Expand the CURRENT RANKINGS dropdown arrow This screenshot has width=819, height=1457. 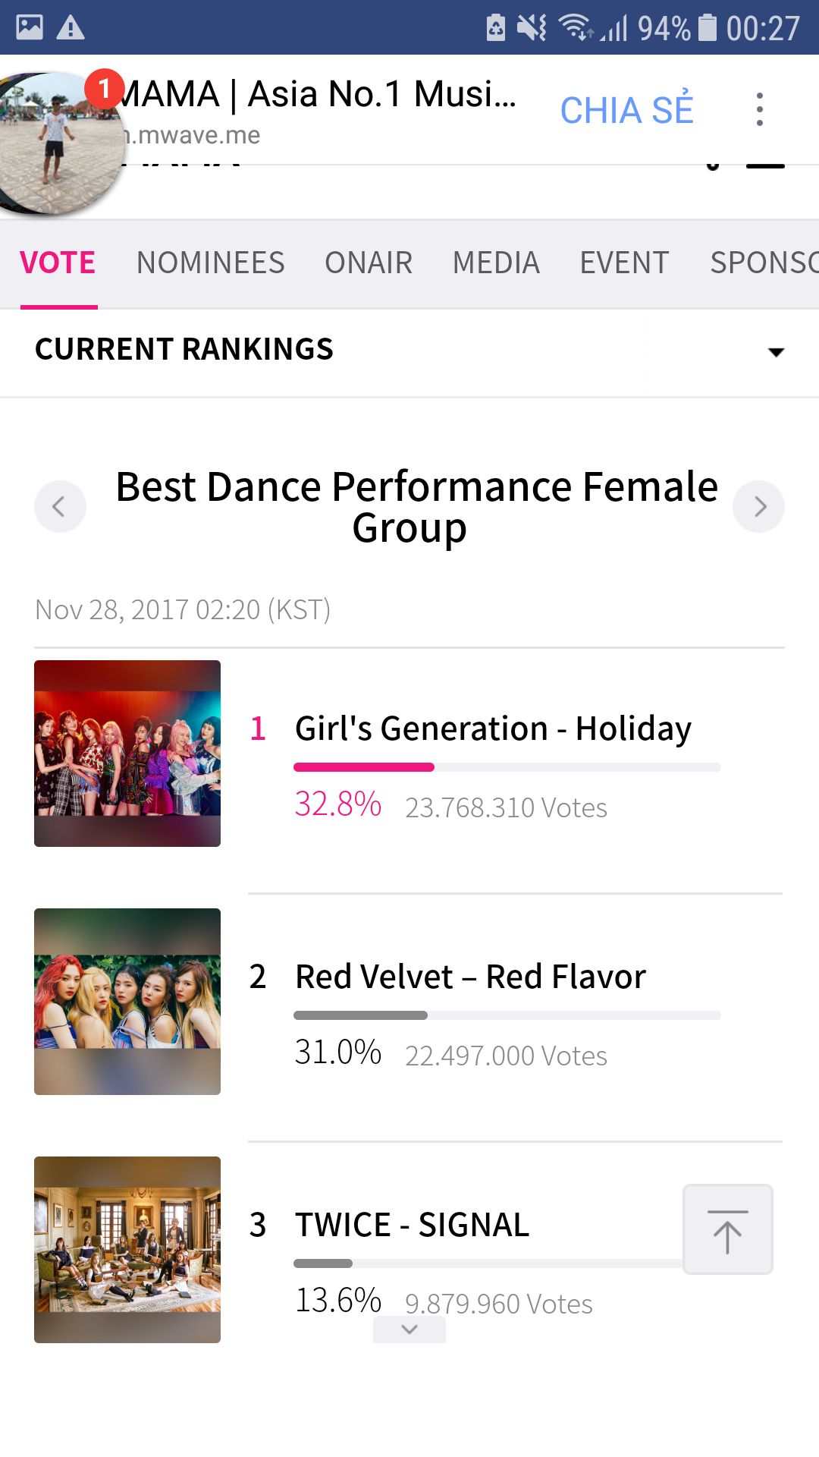776,351
